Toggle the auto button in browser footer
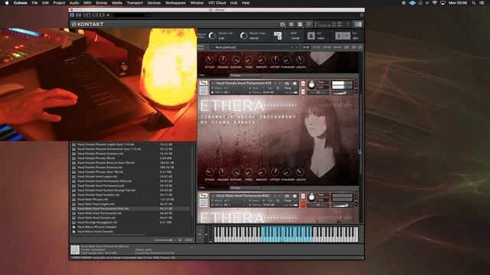Viewport: 490px width, 275px height. [x=188, y=240]
